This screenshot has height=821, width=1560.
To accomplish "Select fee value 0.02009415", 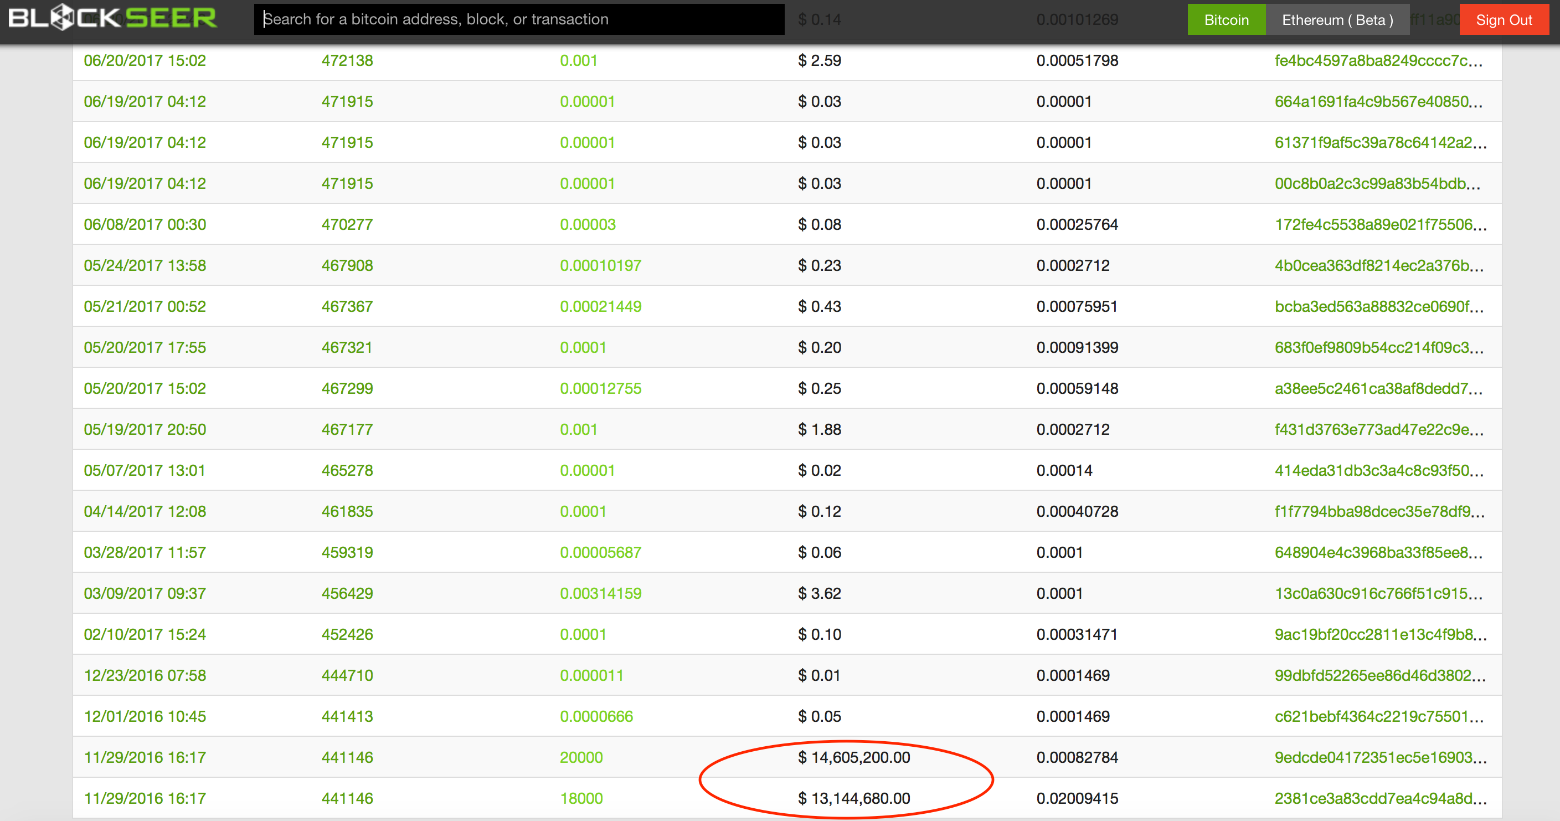I will [x=1077, y=799].
